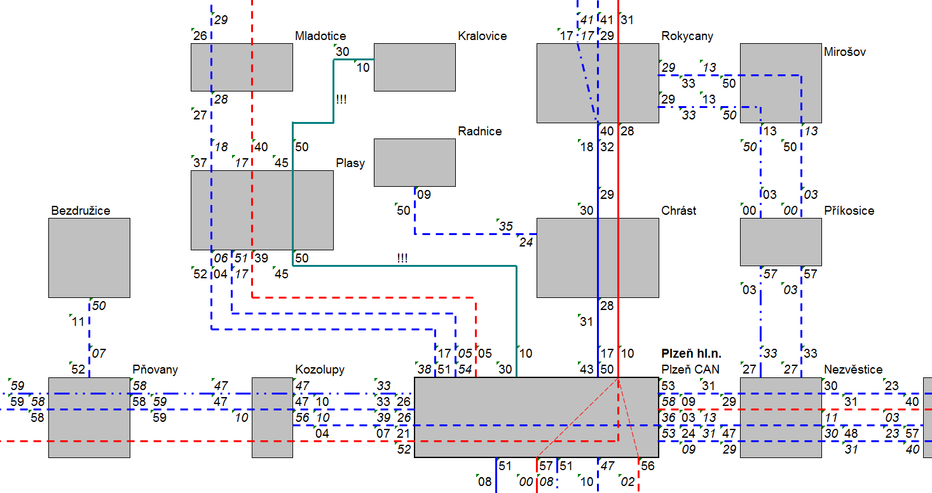Viewport: 932px width, 493px height.
Task: Click the 'Rokycany' station label
Action: (x=687, y=36)
